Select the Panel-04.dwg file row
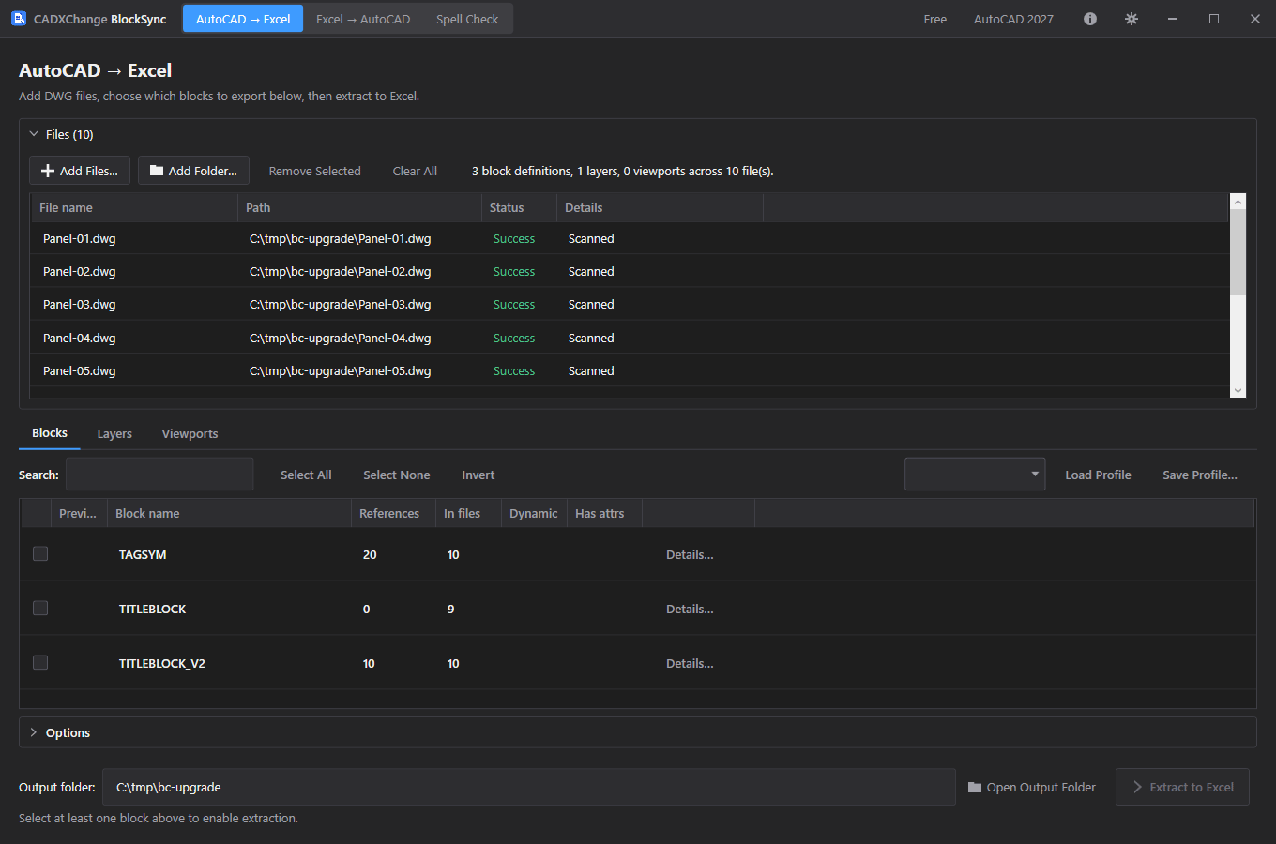The width and height of the screenshot is (1276, 844). (x=630, y=338)
